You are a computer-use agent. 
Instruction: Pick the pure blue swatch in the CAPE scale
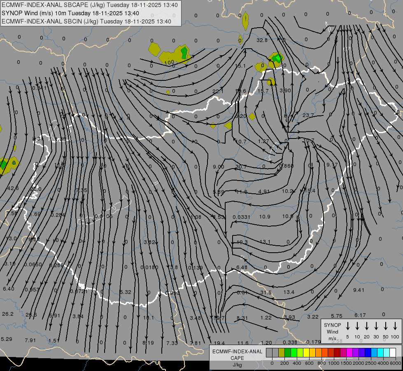368,352
